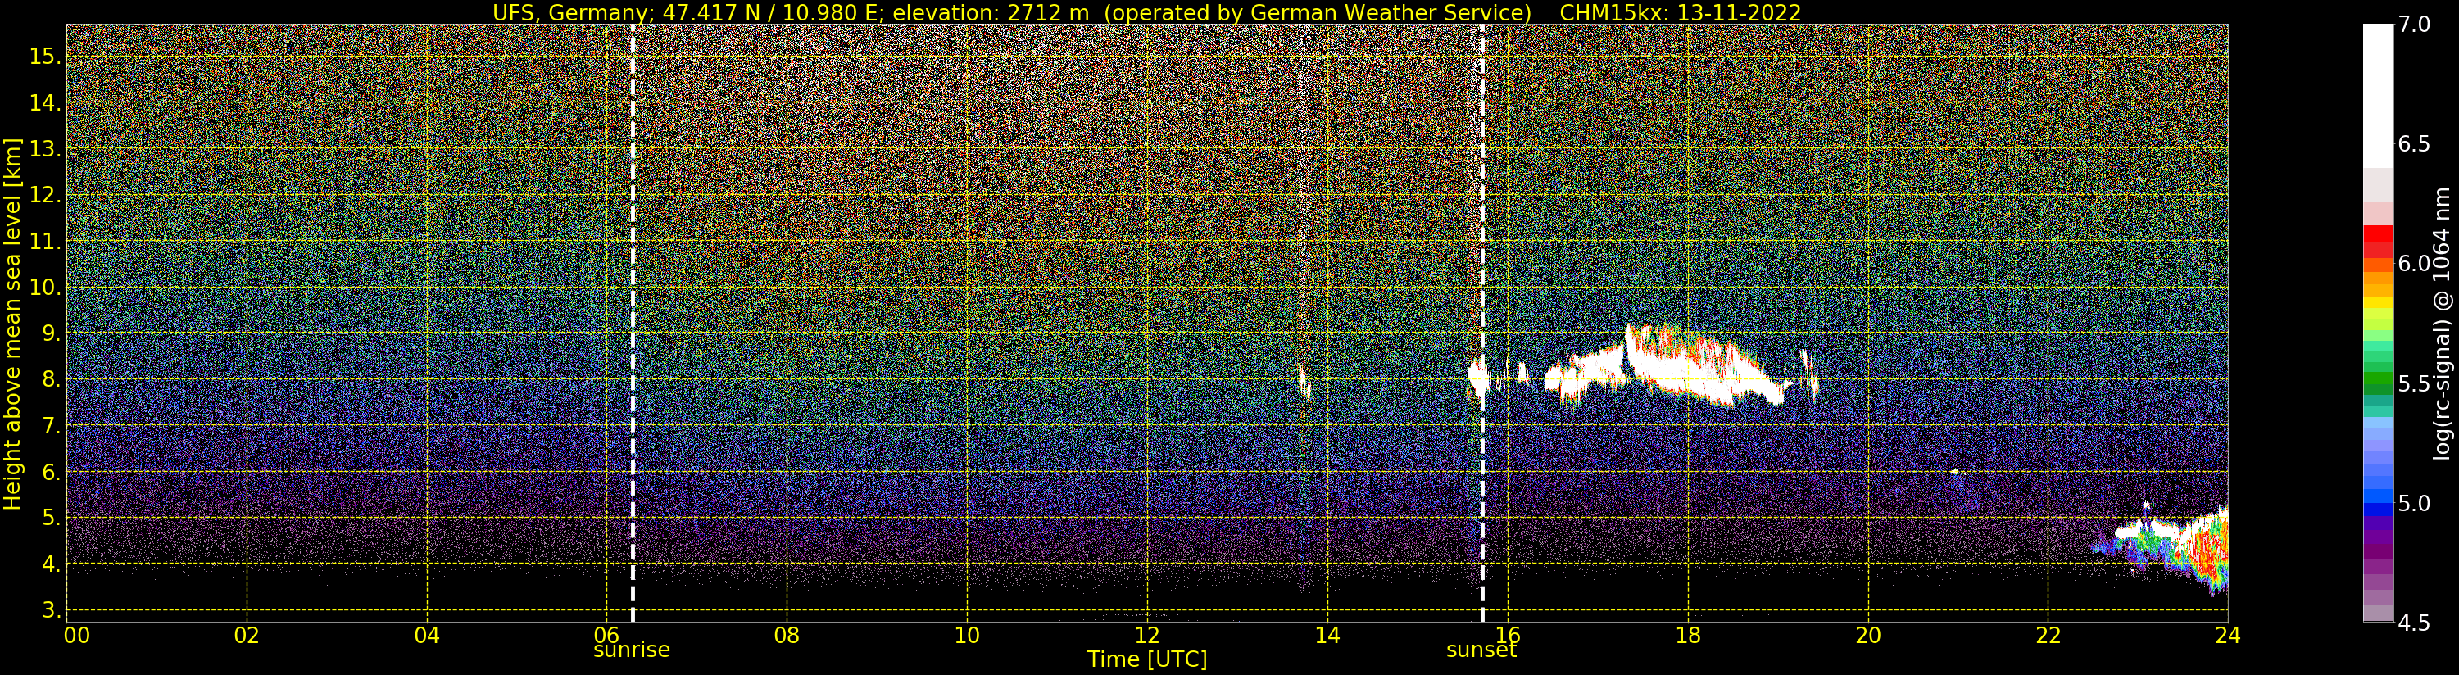The image size is (2459, 675).
Task: Click the "5." height axis tick label
Action: pyautogui.click(x=51, y=519)
